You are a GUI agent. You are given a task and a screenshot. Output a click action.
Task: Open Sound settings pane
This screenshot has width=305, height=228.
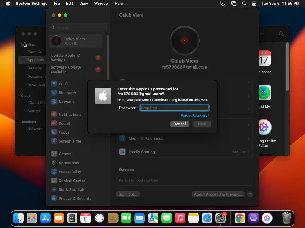point(60,123)
